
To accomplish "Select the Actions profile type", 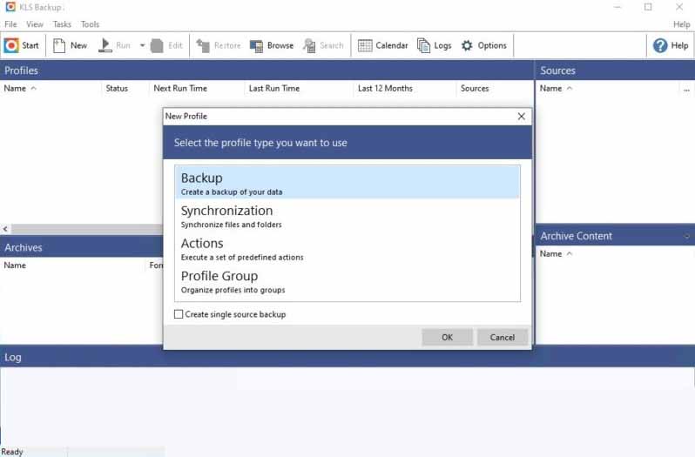I will click(347, 248).
